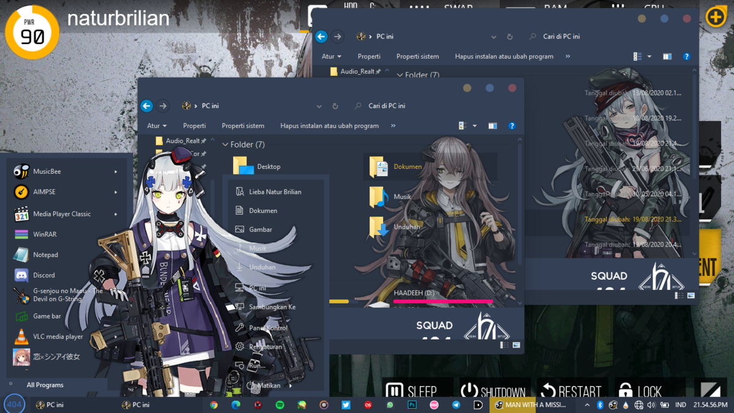Screen dimensions: 734x413
Task: Open volume control in system tray
Action: coord(651,405)
